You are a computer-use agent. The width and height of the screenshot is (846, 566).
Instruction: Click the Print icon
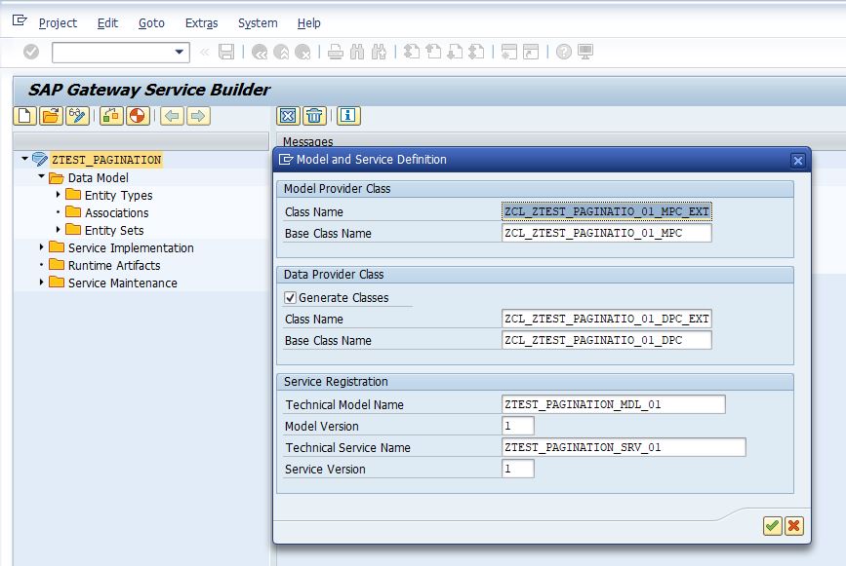[x=336, y=52]
